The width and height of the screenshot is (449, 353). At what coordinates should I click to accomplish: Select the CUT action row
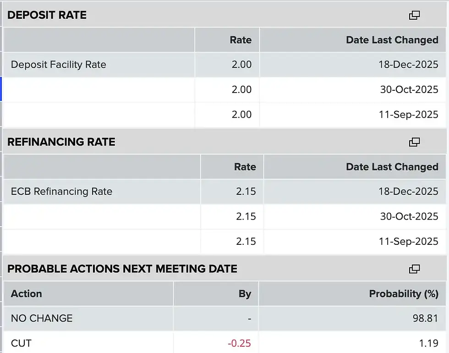[x=21, y=343]
